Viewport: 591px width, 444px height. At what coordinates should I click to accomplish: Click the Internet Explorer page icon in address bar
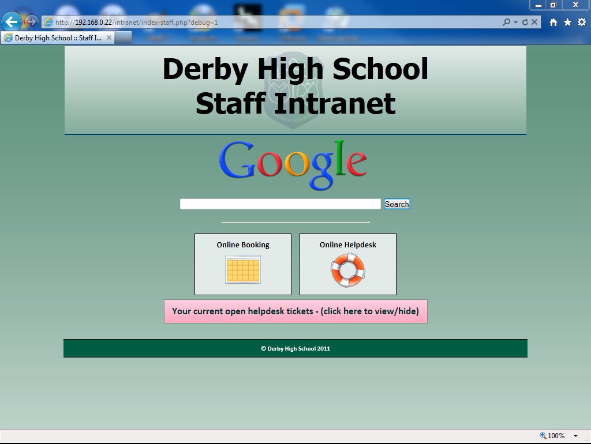[48, 22]
